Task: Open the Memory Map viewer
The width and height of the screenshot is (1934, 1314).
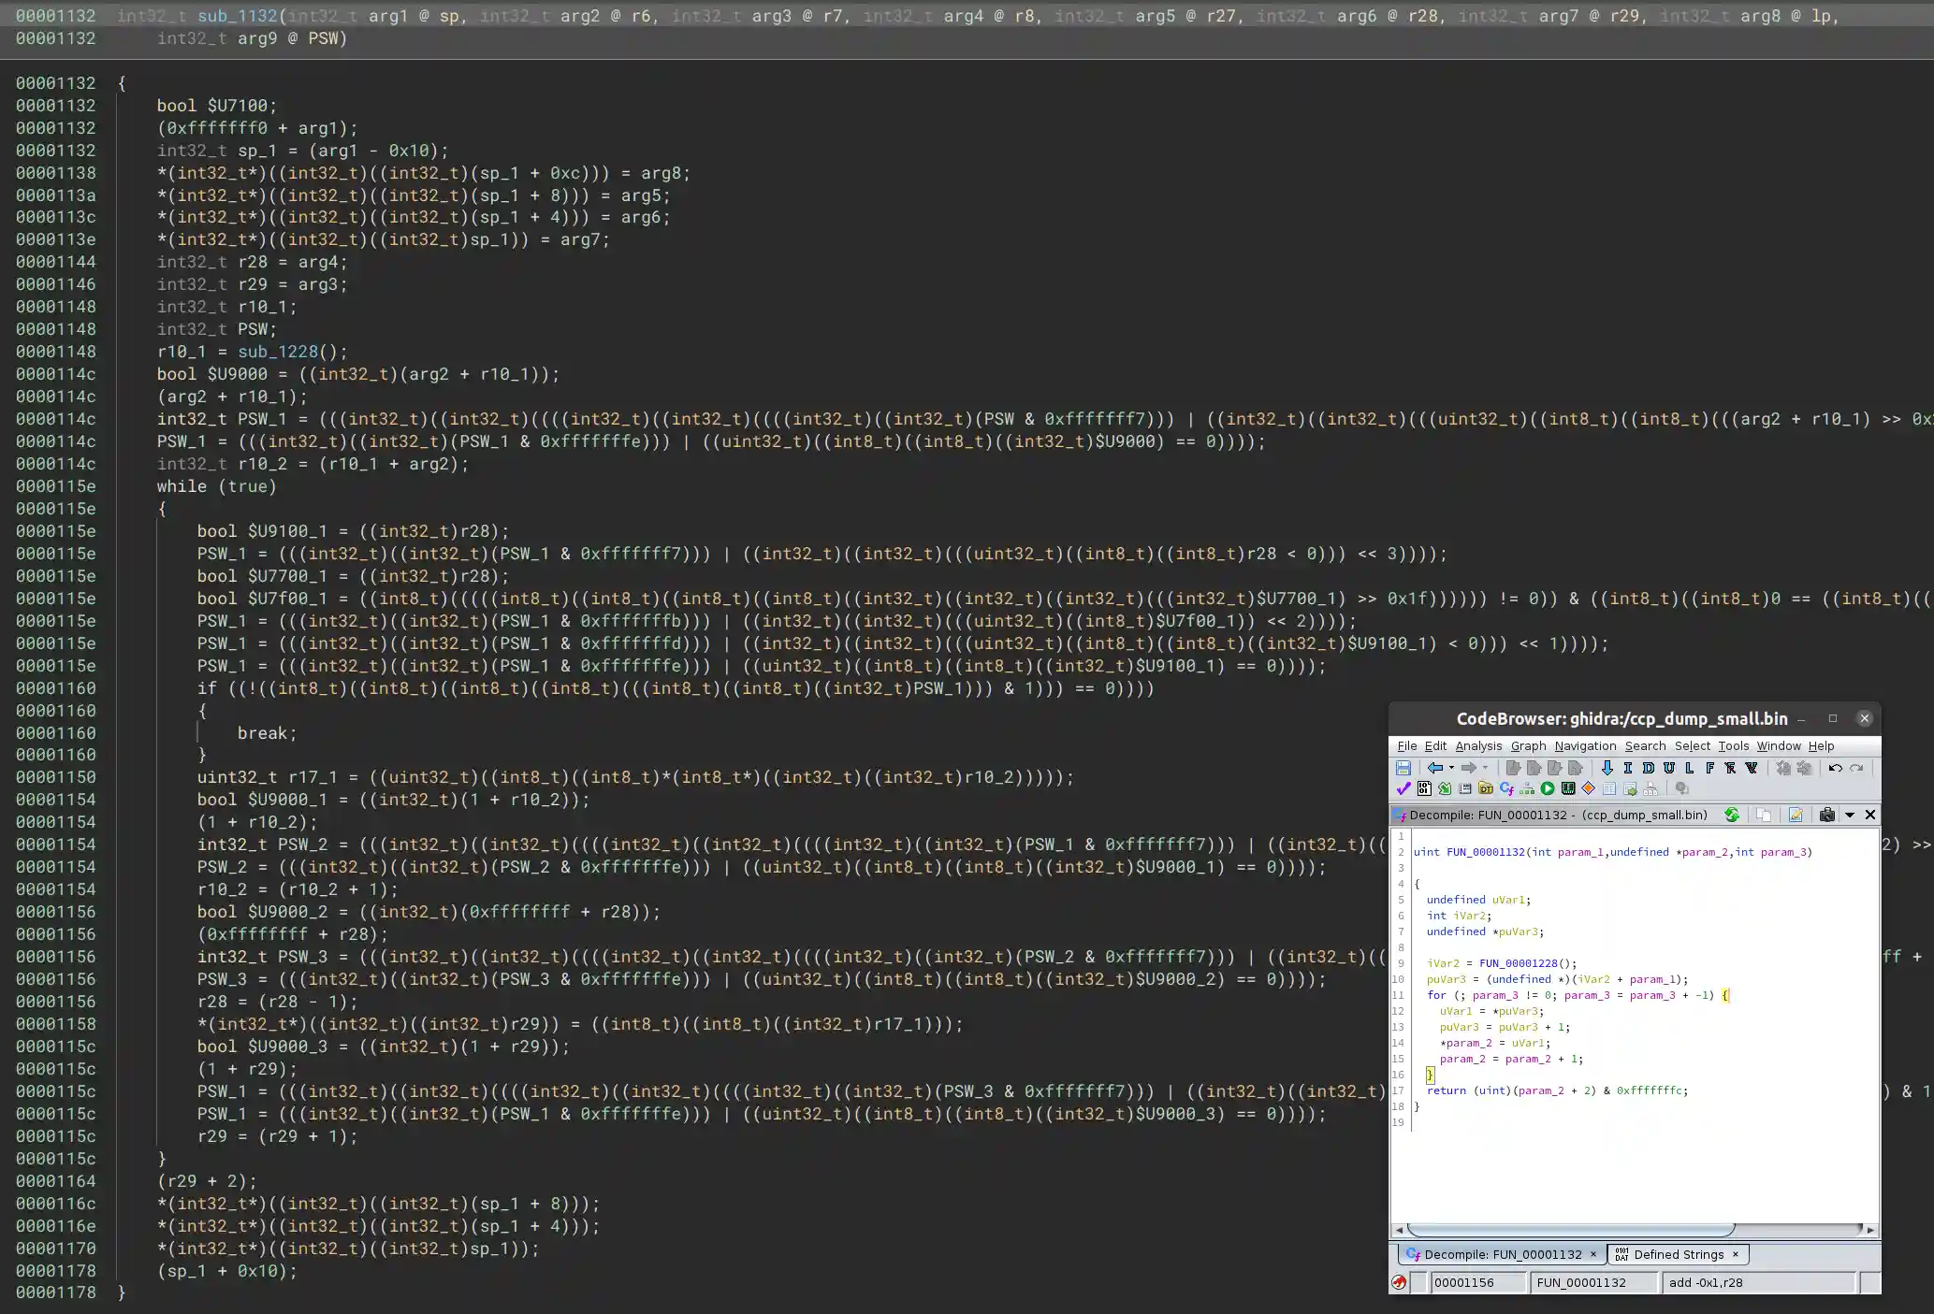Action: [1567, 788]
